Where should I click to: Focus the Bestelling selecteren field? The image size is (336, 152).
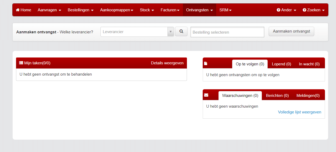[x=227, y=32]
